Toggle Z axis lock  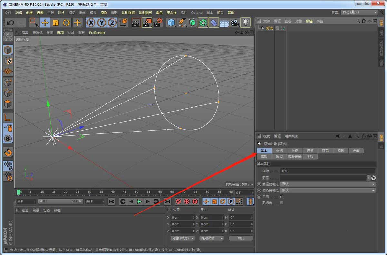tap(113, 23)
